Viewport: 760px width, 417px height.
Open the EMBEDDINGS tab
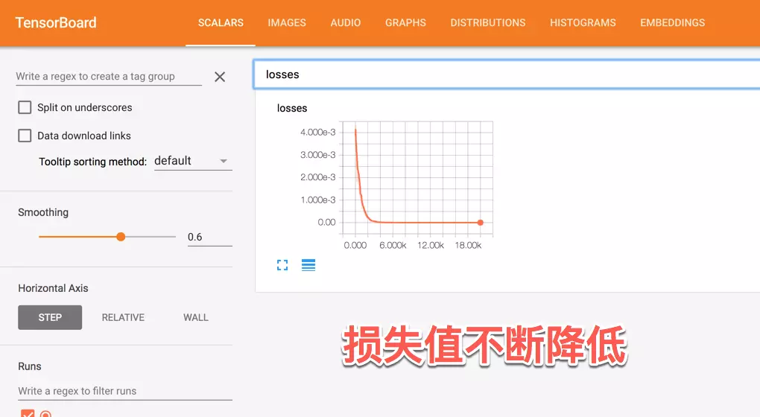pos(672,23)
